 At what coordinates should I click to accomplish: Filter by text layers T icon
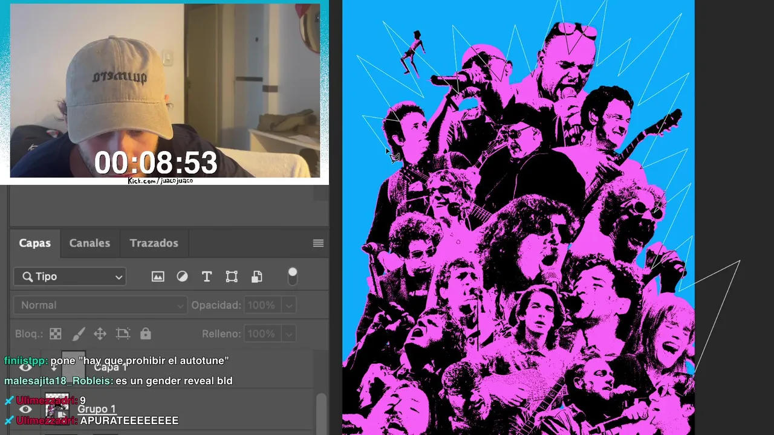coord(207,277)
